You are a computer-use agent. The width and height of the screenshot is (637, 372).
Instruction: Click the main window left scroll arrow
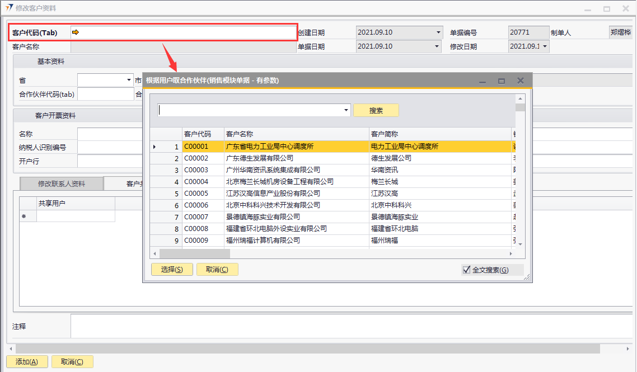pos(10,349)
